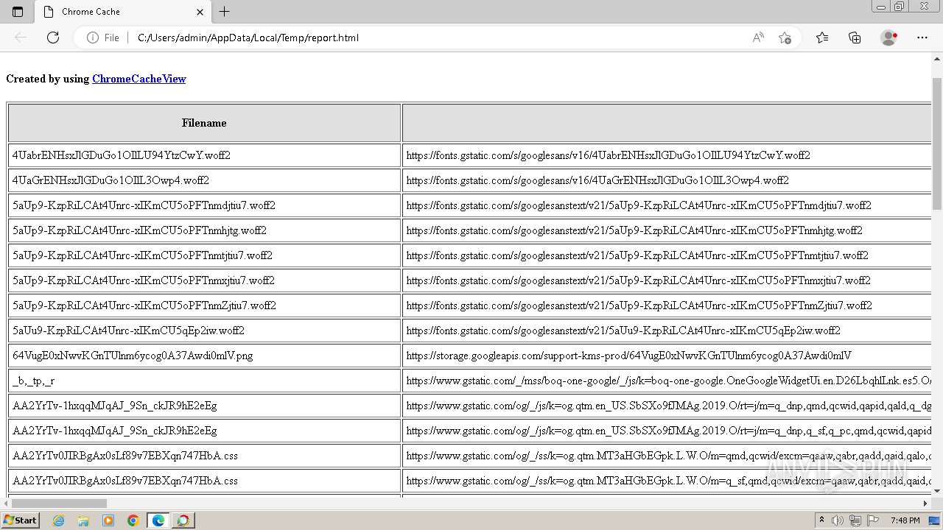Open Action Center flag icon

click(x=872, y=520)
